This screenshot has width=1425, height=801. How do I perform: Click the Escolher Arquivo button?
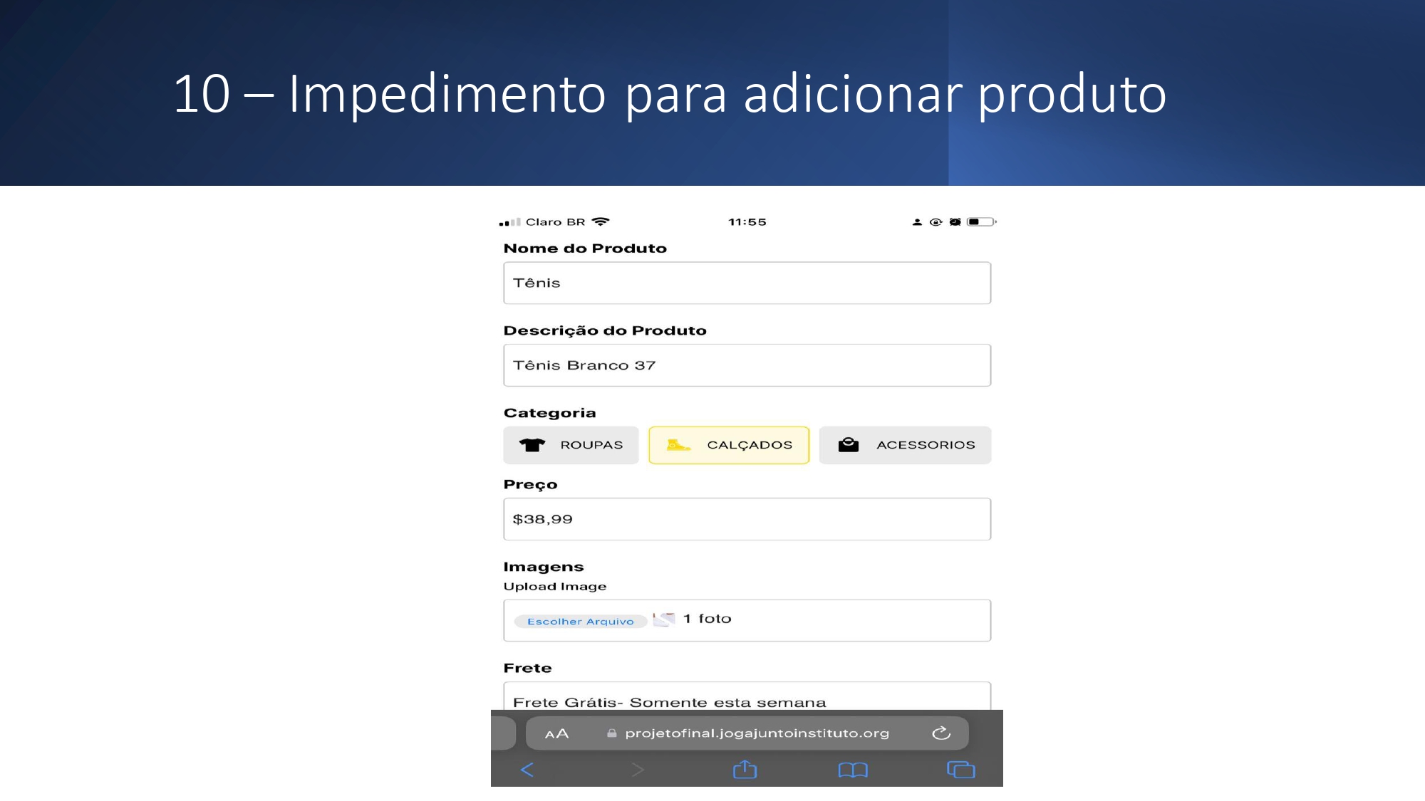[580, 622]
